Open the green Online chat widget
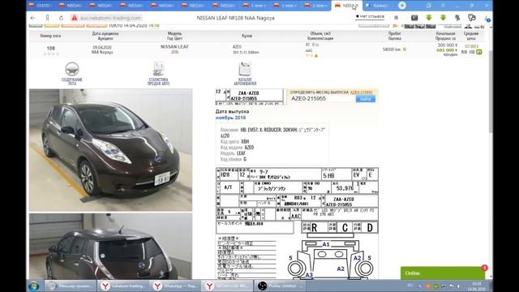Screen dimensions: 519x292 (443, 273)
